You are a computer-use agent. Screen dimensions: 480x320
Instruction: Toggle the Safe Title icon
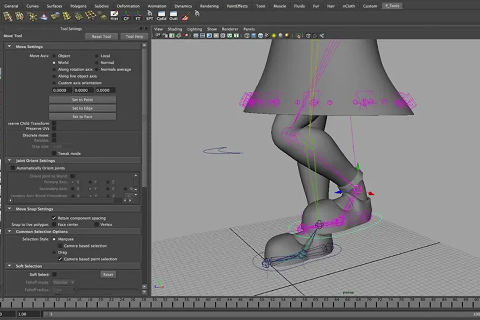pos(236,36)
